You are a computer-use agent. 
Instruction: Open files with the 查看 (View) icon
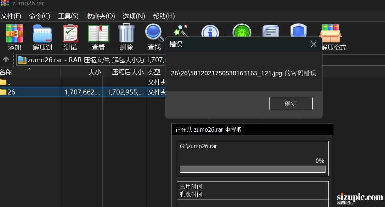(98, 35)
